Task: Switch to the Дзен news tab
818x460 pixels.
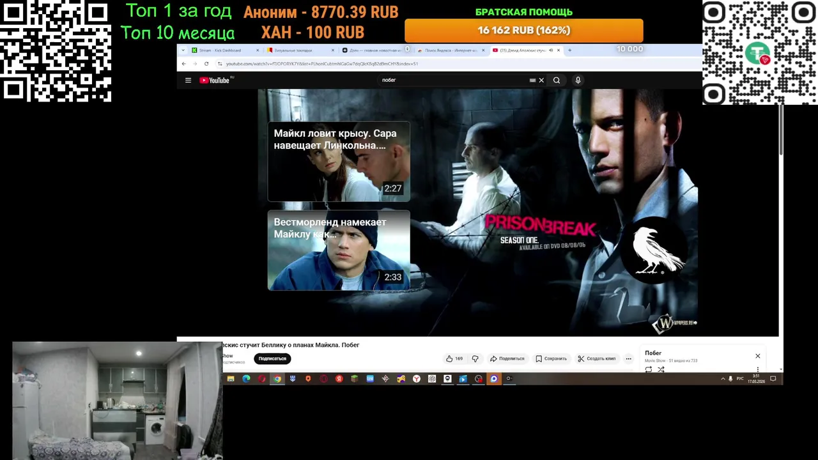Action: point(375,50)
